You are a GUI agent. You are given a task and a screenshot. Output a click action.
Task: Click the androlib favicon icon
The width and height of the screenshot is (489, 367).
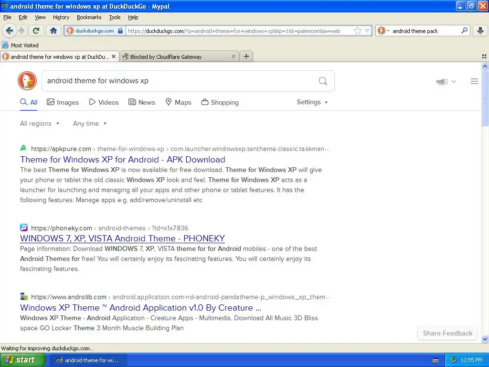24,296
